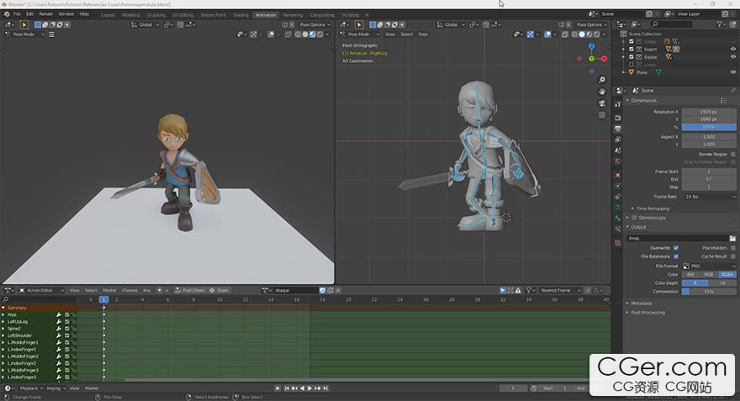Toggle camera view in right viewport
The image size is (740, 401).
click(x=602, y=103)
